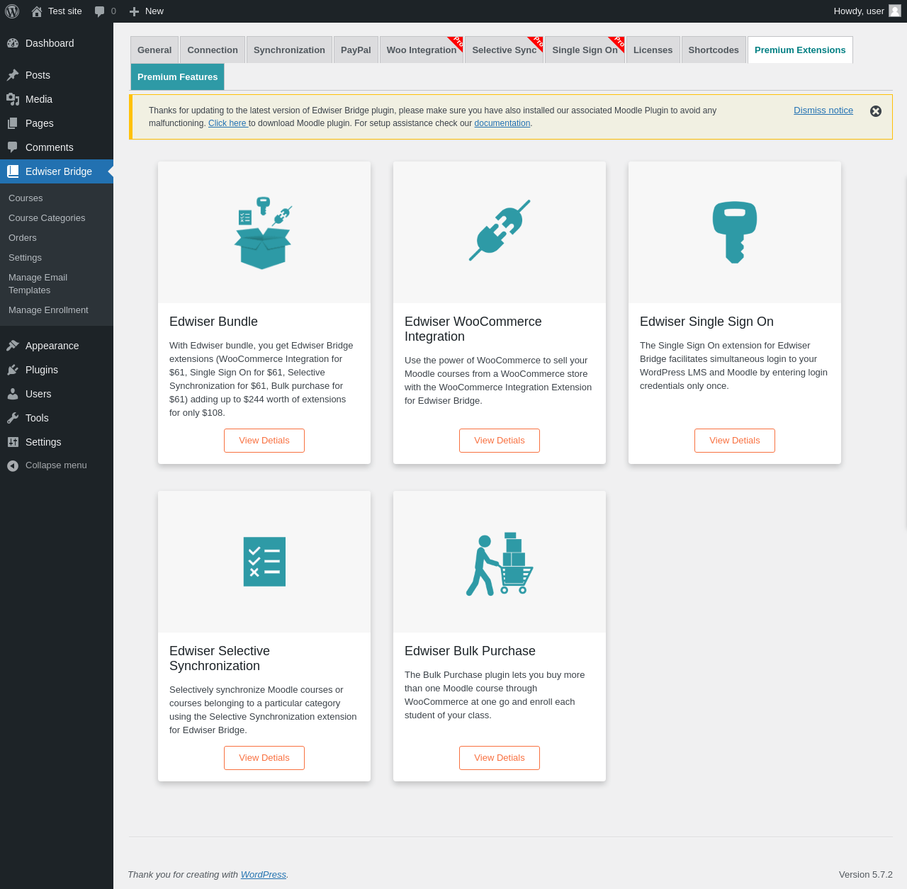Open the comments bubble icon in admin bar

100,11
